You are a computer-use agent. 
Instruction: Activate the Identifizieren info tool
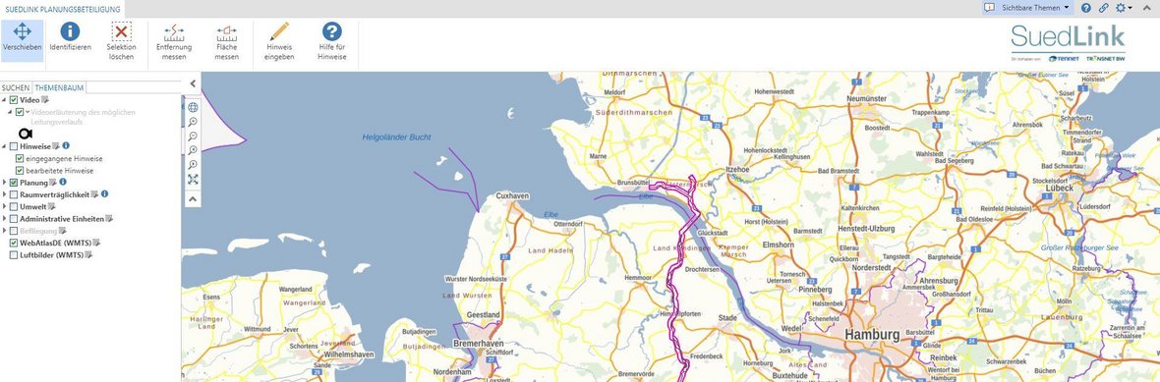70,40
